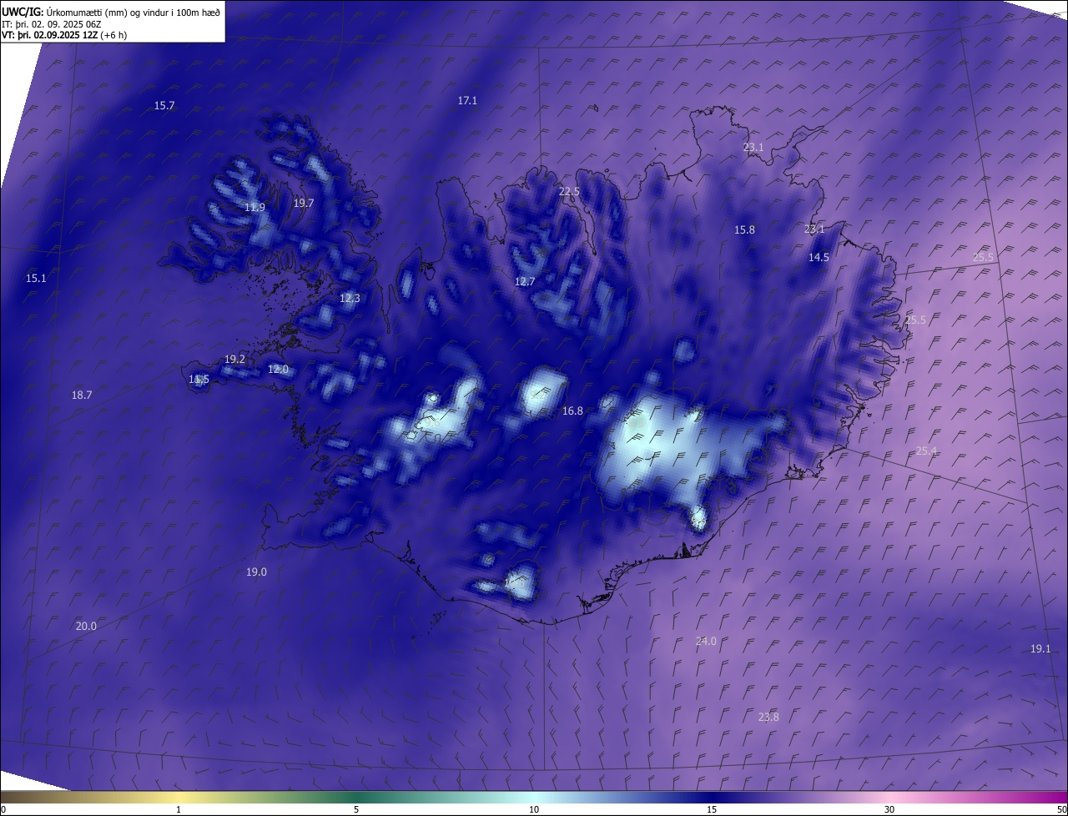Screen dimensions: 1068x816
Task: Click the 23.8 value on the map
Action: click(x=768, y=717)
